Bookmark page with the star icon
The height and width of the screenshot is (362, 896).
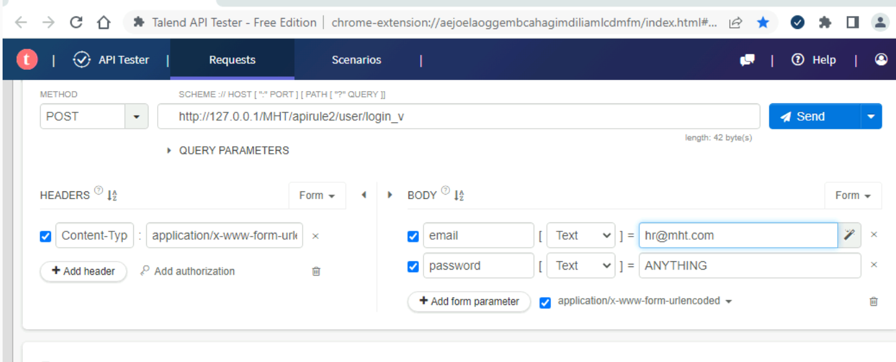coord(763,23)
